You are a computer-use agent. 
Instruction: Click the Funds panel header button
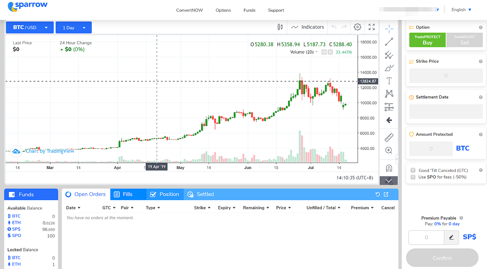tap(31, 194)
